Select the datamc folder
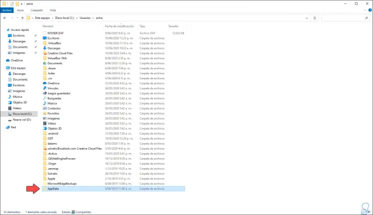 tap(52, 144)
